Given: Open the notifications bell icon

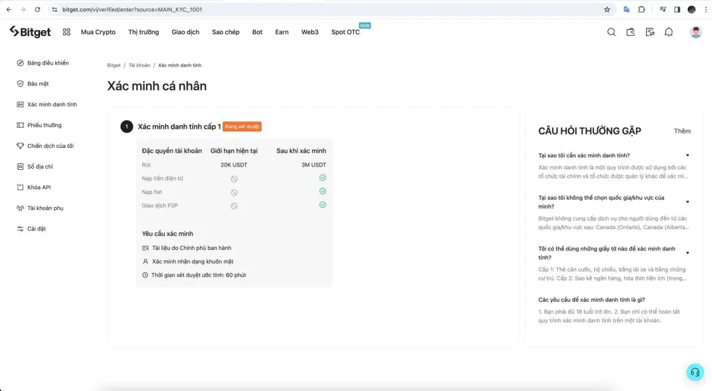Looking at the screenshot, I should pos(669,32).
